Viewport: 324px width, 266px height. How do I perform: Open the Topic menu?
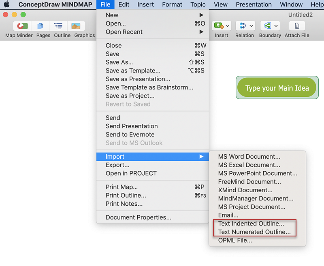(x=198, y=4)
